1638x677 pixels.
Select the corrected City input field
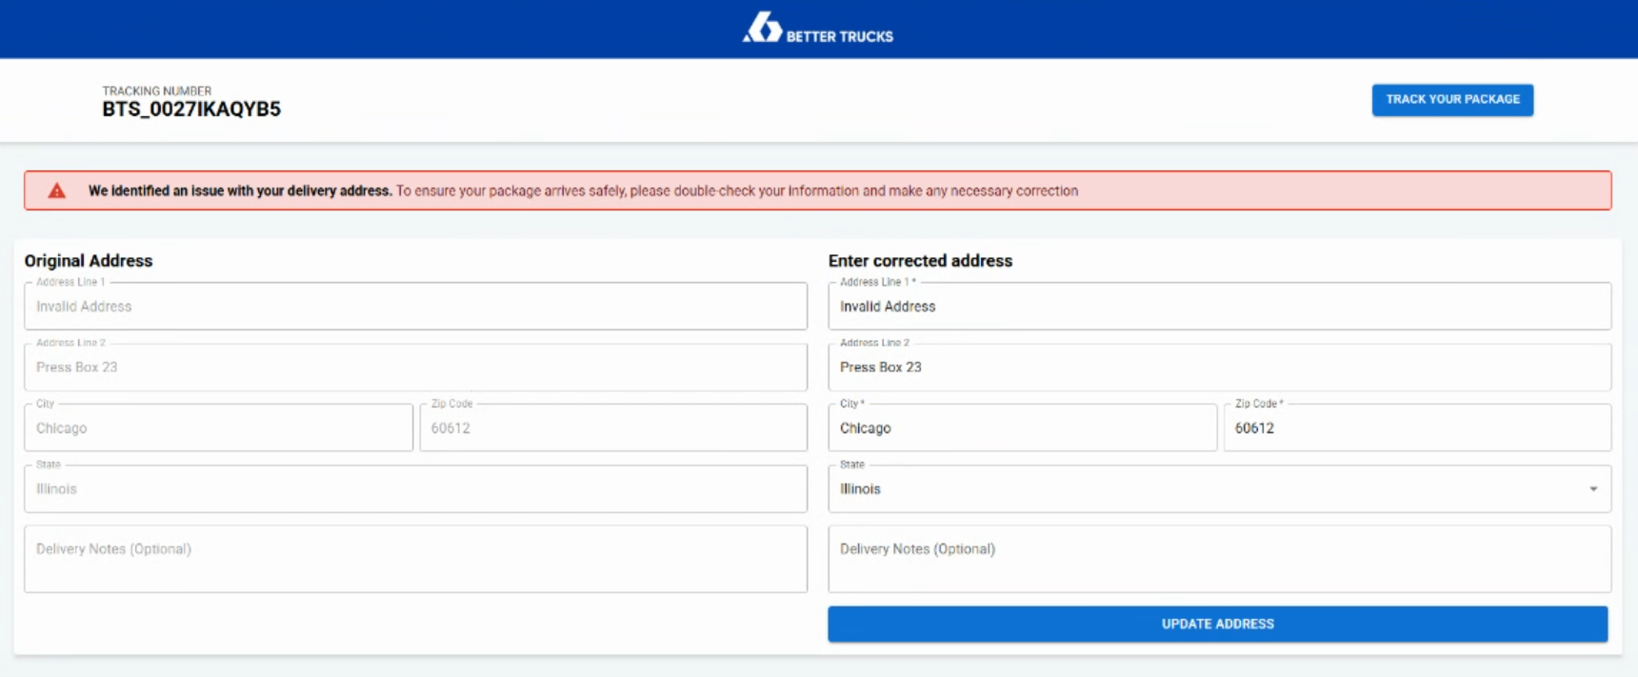[x=1022, y=428]
